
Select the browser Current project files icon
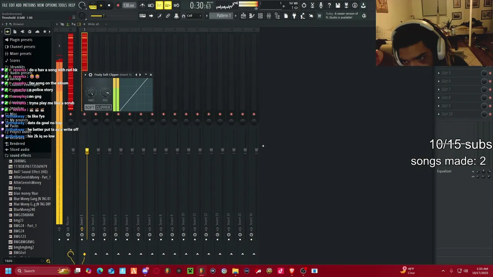15,32
